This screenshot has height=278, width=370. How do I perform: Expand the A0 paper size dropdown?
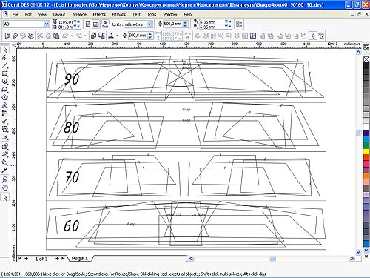point(47,24)
